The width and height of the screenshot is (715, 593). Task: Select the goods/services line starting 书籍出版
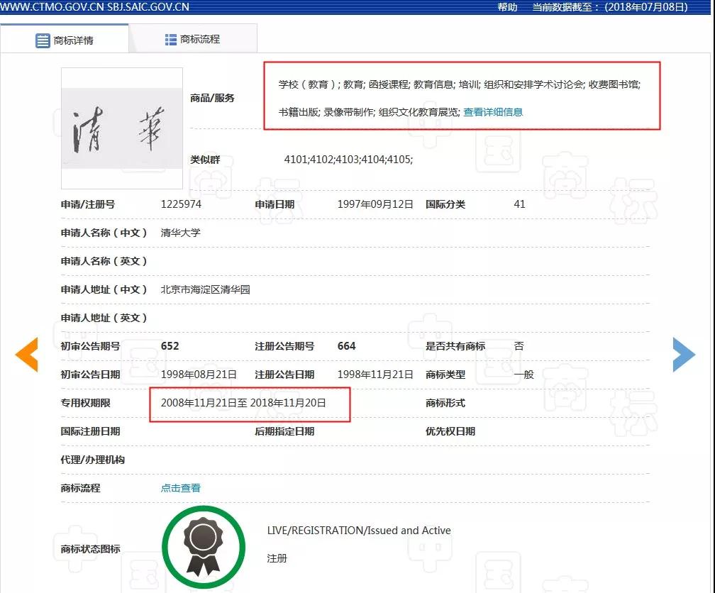(370, 112)
